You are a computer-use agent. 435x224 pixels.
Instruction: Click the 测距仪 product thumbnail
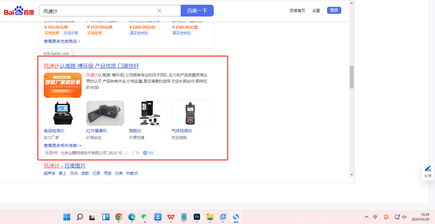(x=148, y=113)
